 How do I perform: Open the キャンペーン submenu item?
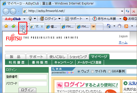pyautogui.click(x=63, y=62)
